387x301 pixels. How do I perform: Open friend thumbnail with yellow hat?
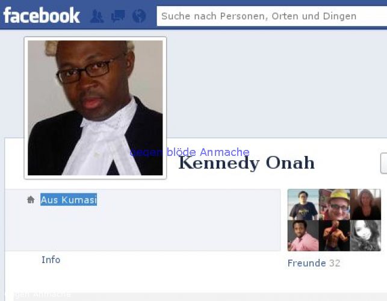coord(335,205)
